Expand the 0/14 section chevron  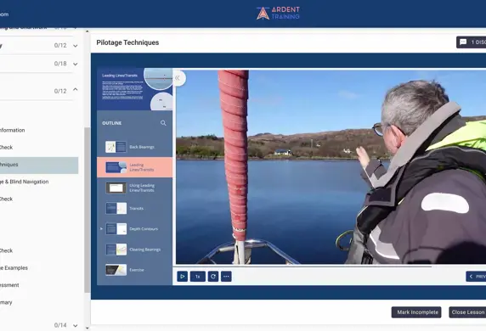(76, 325)
